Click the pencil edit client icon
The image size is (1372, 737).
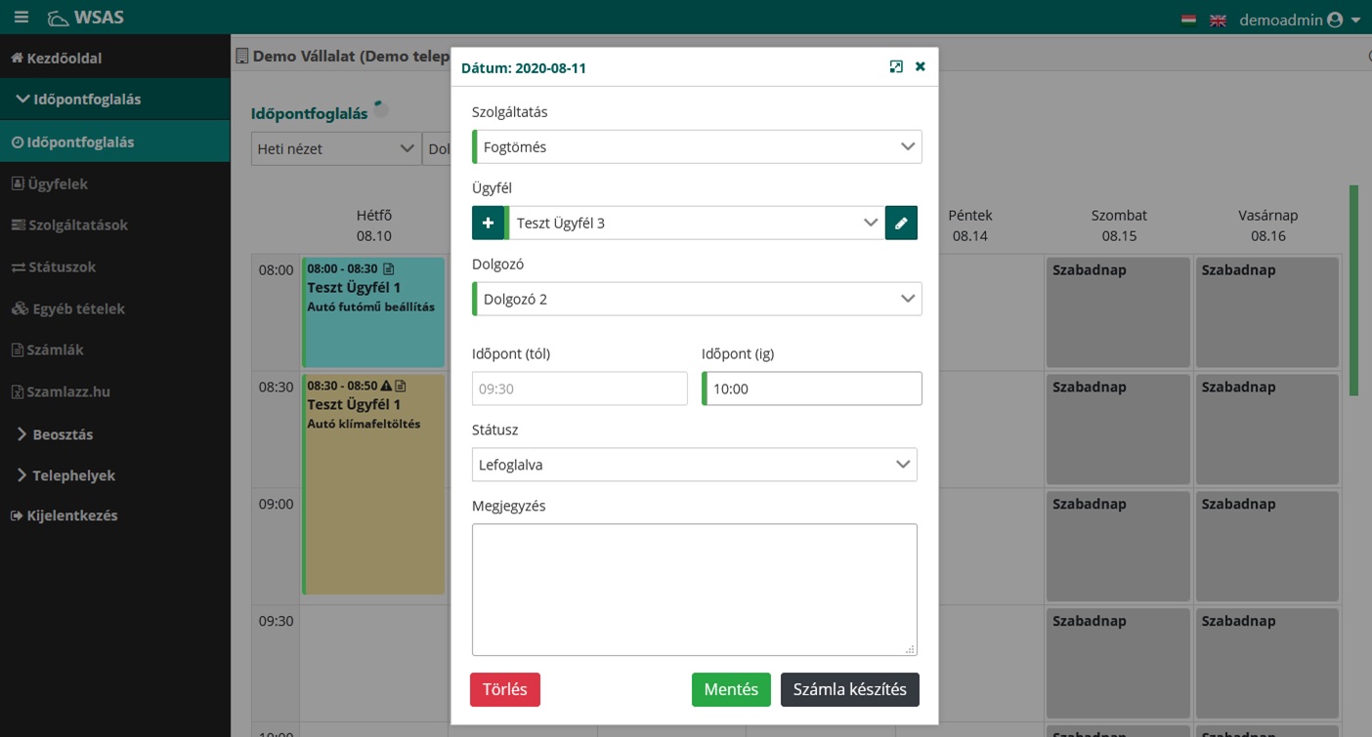(x=901, y=223)
